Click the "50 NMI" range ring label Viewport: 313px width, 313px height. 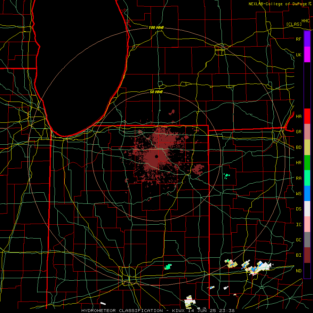click(156, 92)
